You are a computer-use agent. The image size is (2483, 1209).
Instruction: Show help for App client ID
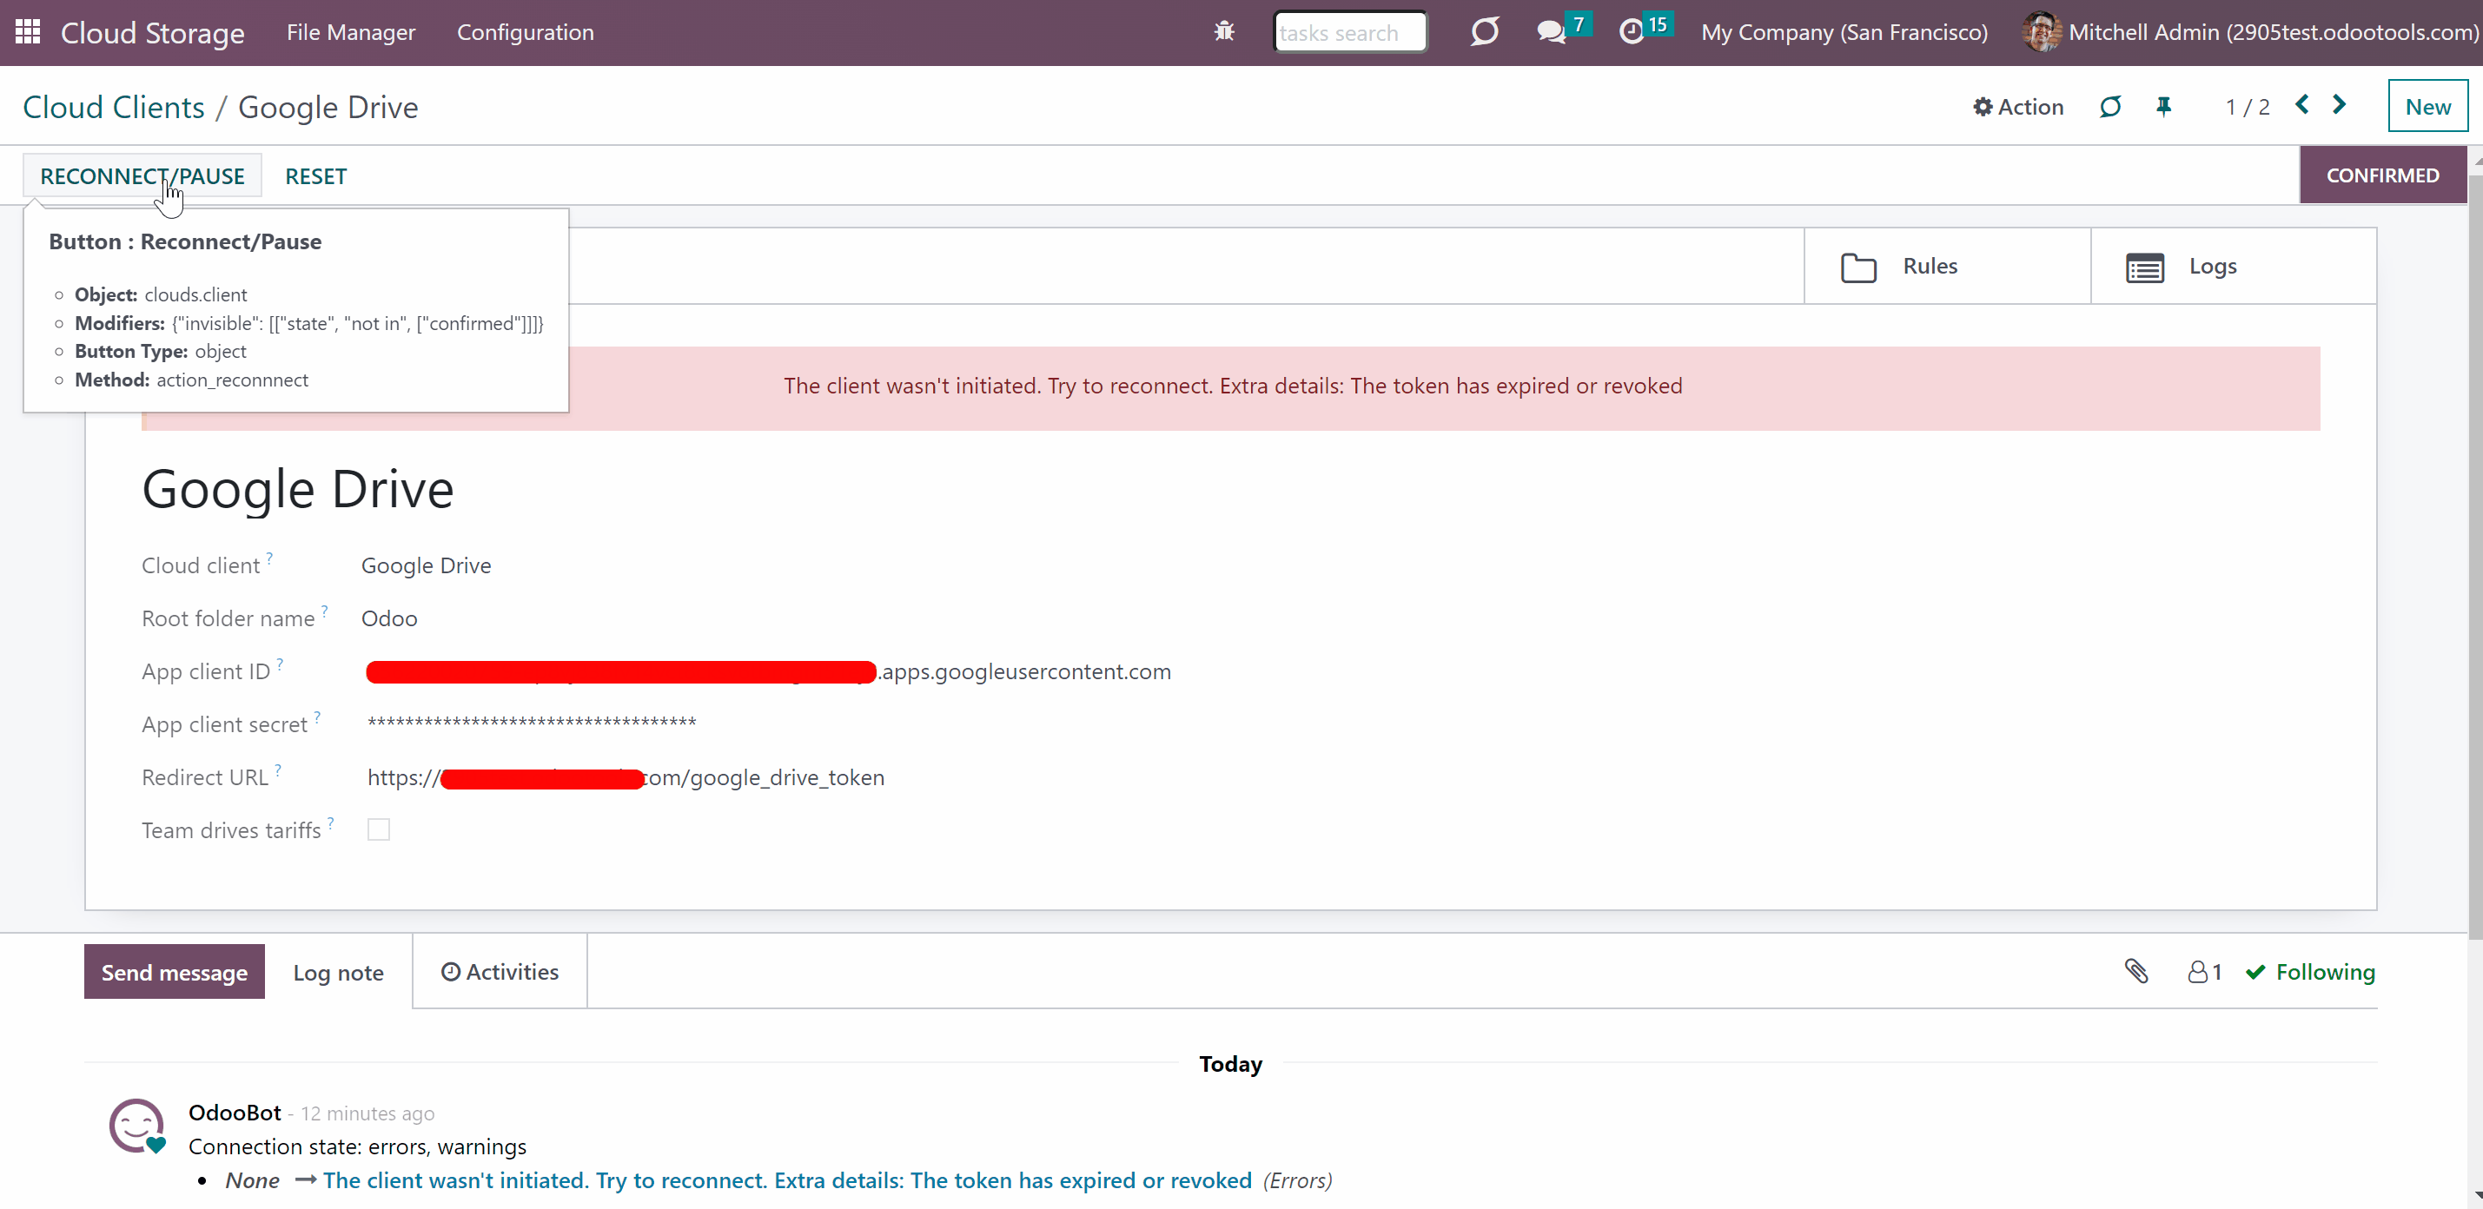coord(280,663)
